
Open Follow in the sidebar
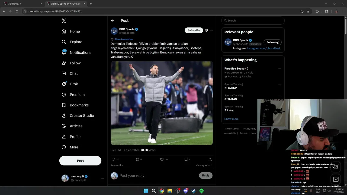point(71,63)
